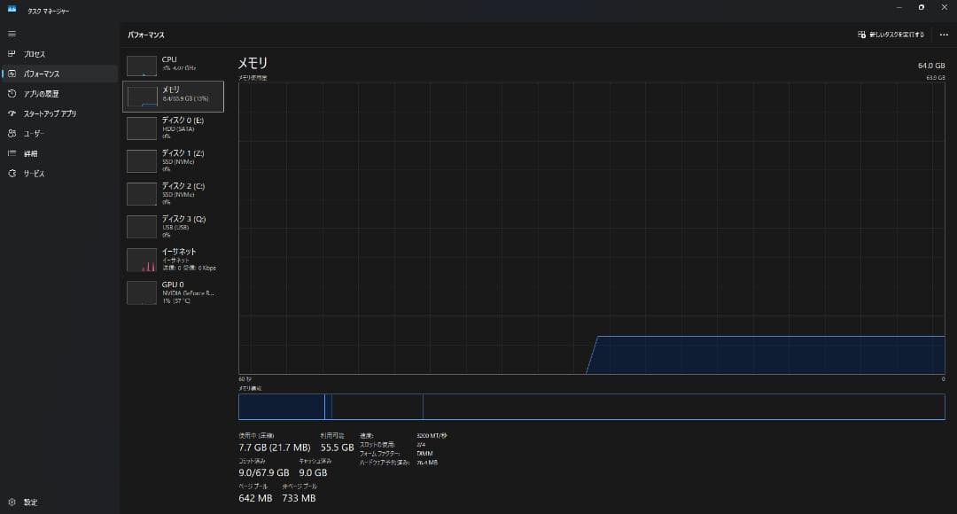This screenshot has width=957, height=514.
Task: Click the タスク マネージャー window title
Action: pos(48,11)
